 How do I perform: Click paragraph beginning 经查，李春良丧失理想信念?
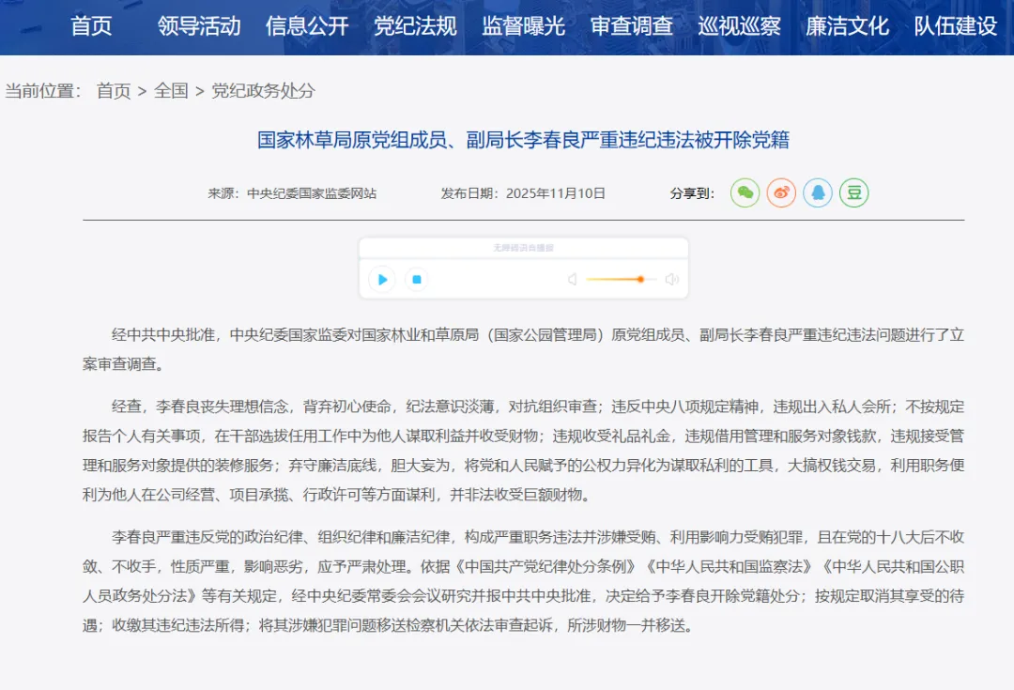coord(523,451)
